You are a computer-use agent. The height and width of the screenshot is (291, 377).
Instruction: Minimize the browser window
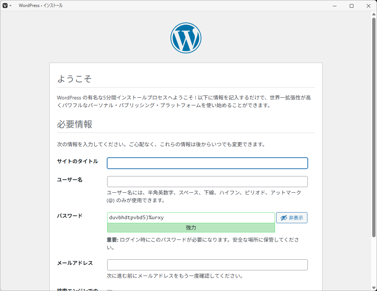point(335,6)
